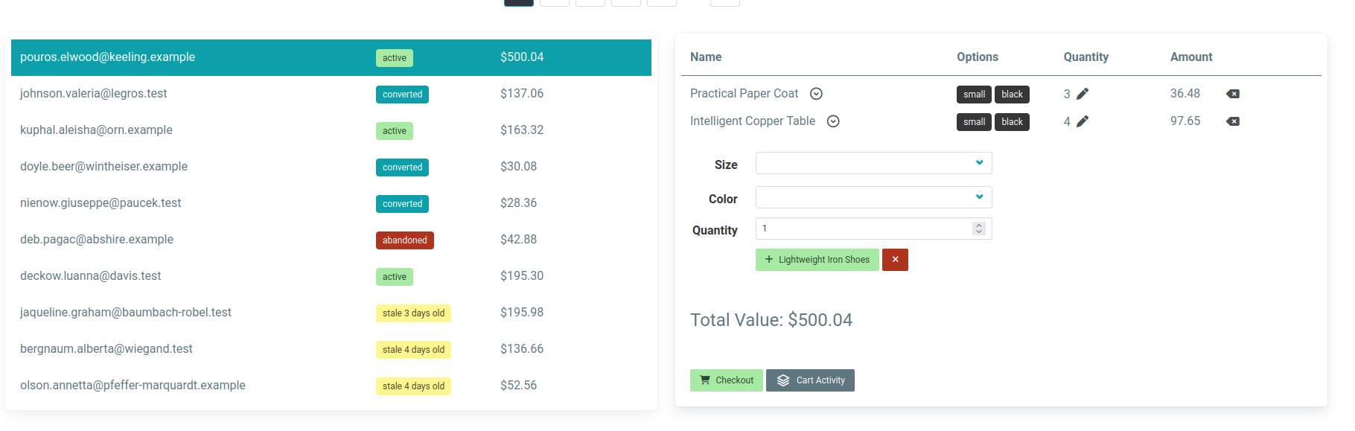Viewport: 1355px width, 431px height.
Task: Click the stale 3 days old badge
Action: pos(413,313)
